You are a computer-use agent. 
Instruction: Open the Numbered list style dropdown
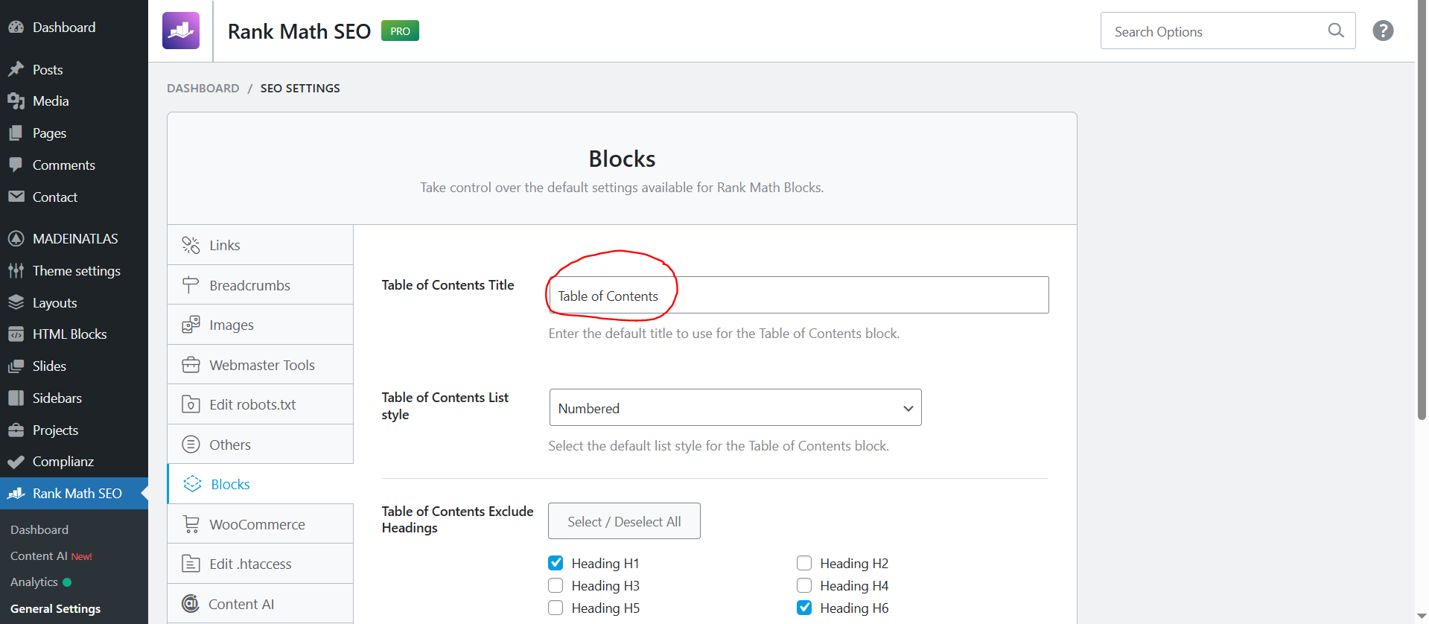[735, 407]
